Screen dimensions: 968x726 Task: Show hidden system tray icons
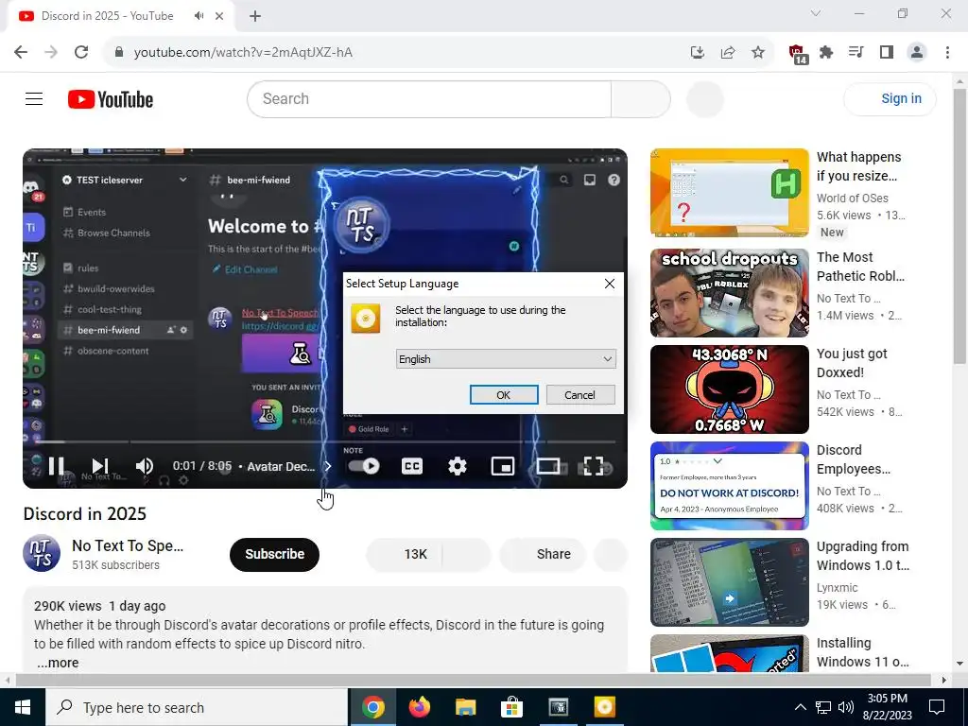coord(800,707)
